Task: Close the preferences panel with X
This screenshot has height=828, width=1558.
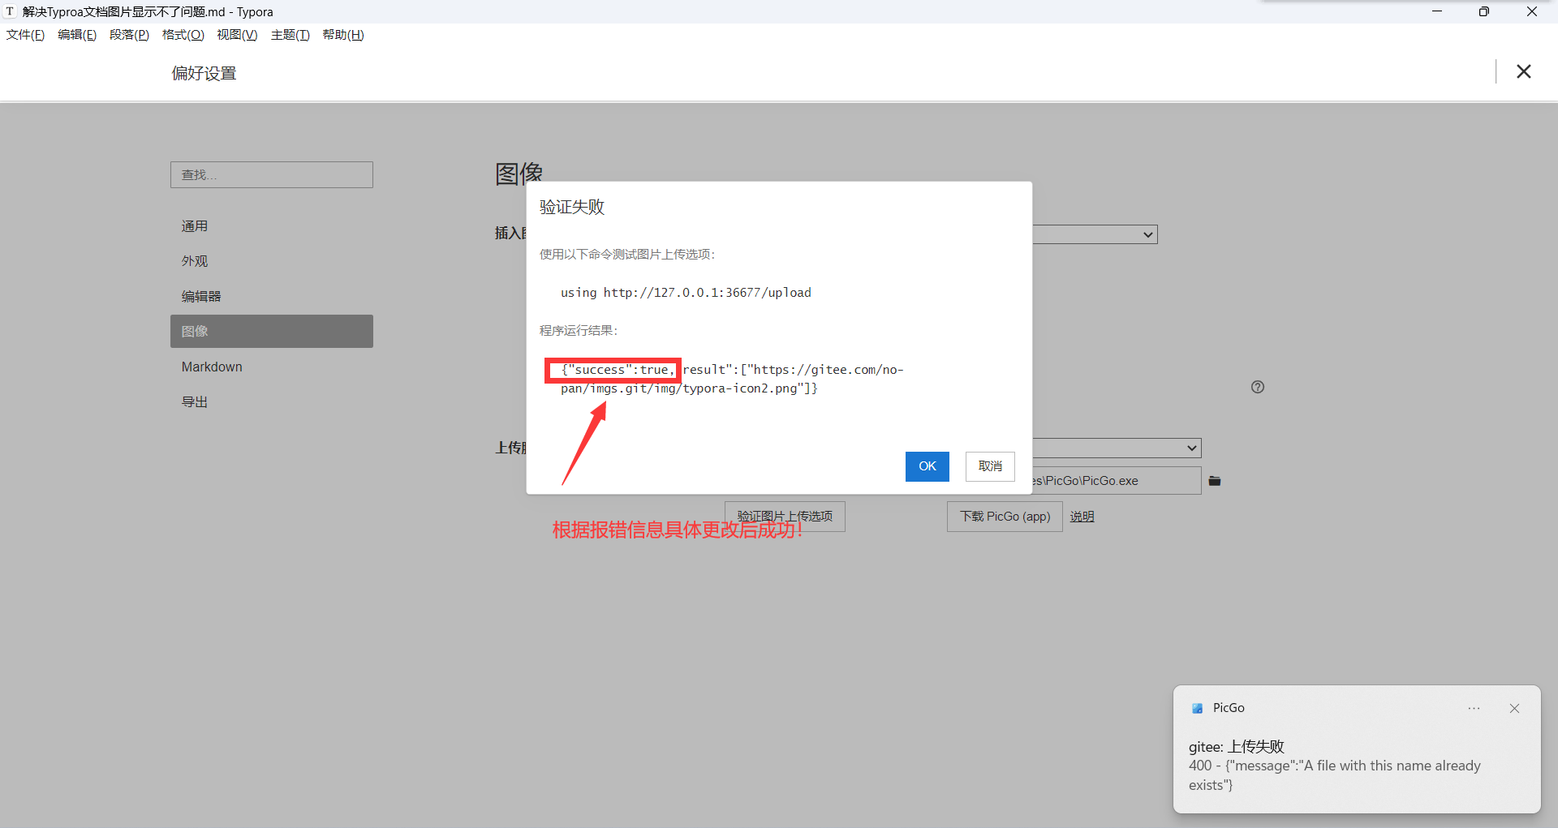Action: pos(1524,71)
